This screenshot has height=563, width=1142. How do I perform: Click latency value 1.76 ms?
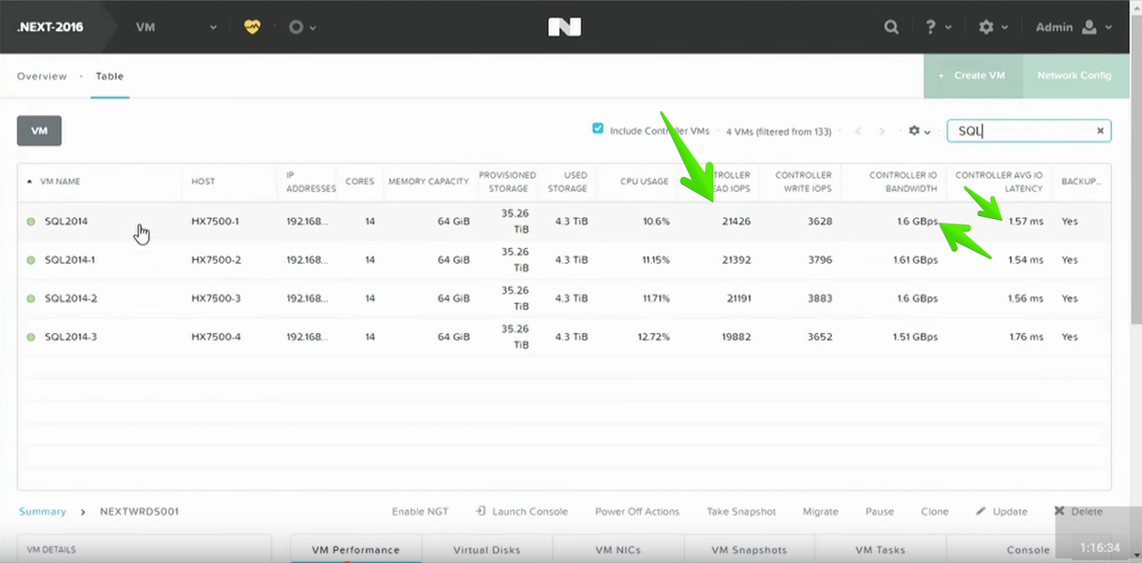pyautogui.click(x=1026, y=337)
